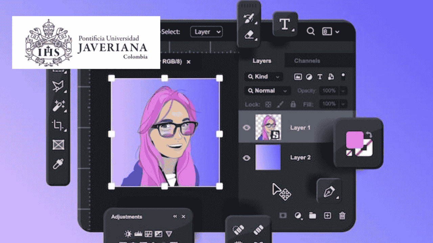The image size is (433, 243).
Task: Open the Normal blend mode dropdown
Action: [x=267, y=91]
